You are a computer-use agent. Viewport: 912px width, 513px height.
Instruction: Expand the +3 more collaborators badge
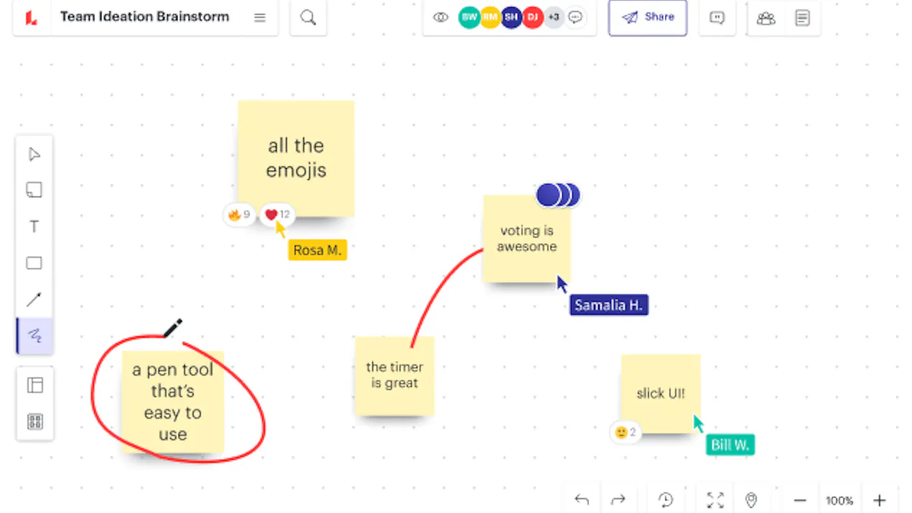[x=554, y=17]
